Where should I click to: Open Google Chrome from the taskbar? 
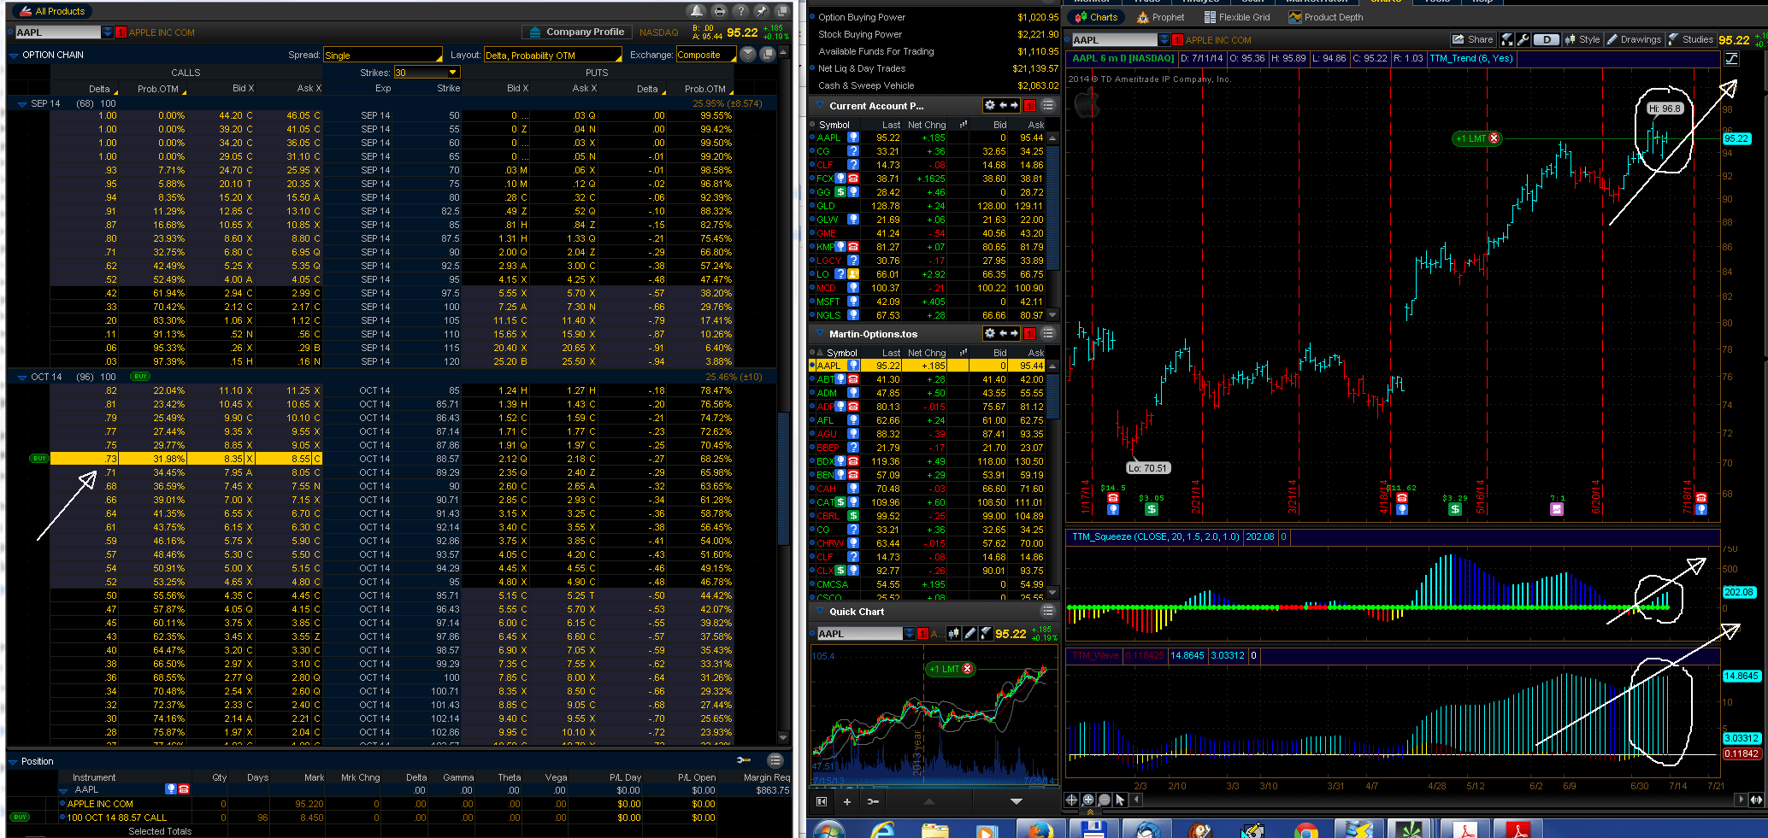click(x=1305, y=829)
